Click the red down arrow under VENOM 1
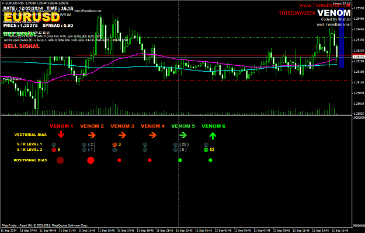This screenshot has height=233, width=365. click(61, 135)
